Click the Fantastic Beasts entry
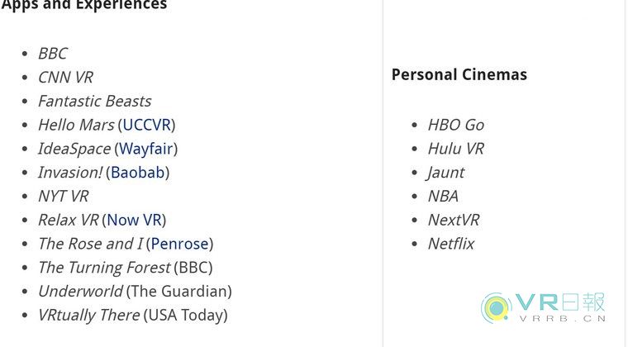Image resolution: width=628 pixels, height=347 pixels. click(94, 102)
